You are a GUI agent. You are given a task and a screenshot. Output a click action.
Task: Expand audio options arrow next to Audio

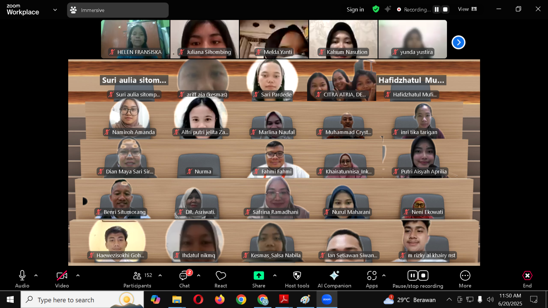click(x=36, y=275)
